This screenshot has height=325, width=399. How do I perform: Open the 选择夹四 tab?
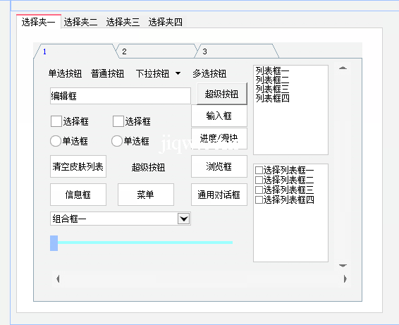(166, 22)
